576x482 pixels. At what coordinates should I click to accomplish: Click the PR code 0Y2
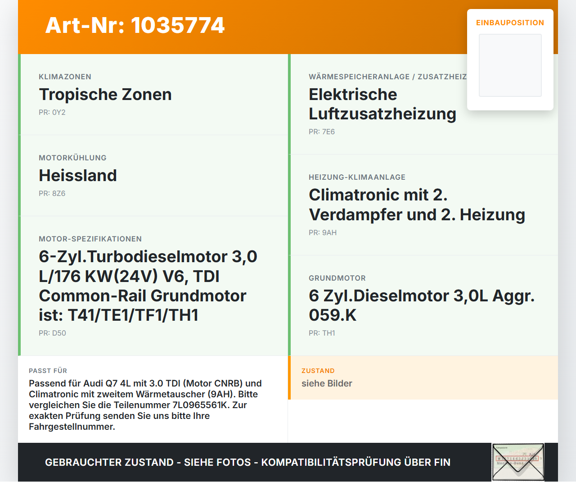pos(52,113)
